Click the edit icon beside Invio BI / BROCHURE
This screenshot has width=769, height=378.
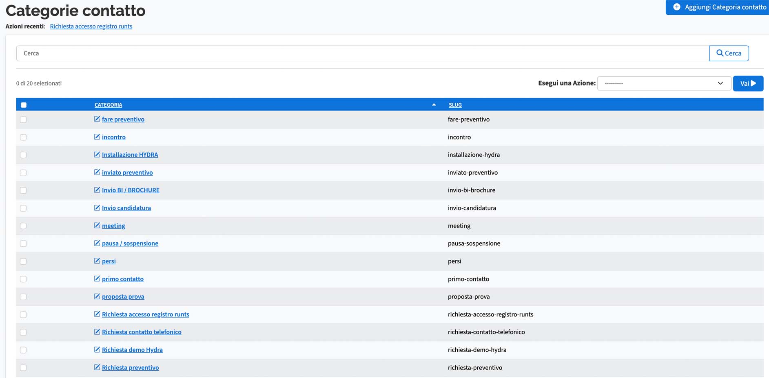pos(97,190)
